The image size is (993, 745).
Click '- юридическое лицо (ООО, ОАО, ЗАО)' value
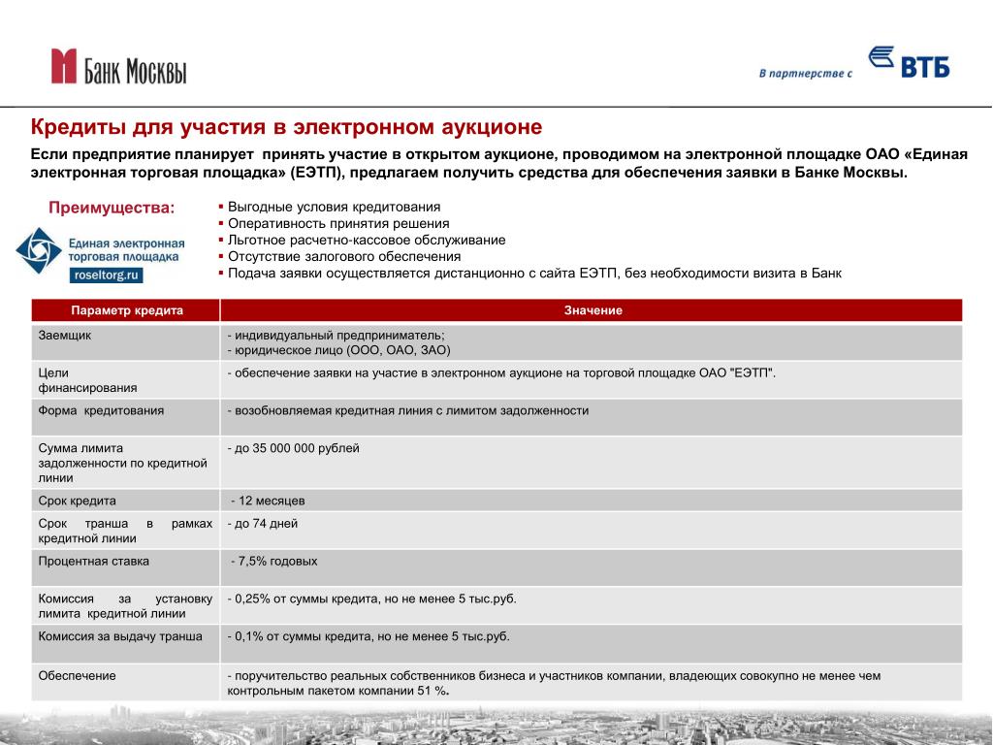pyautogui.click(x=338, y=350)
